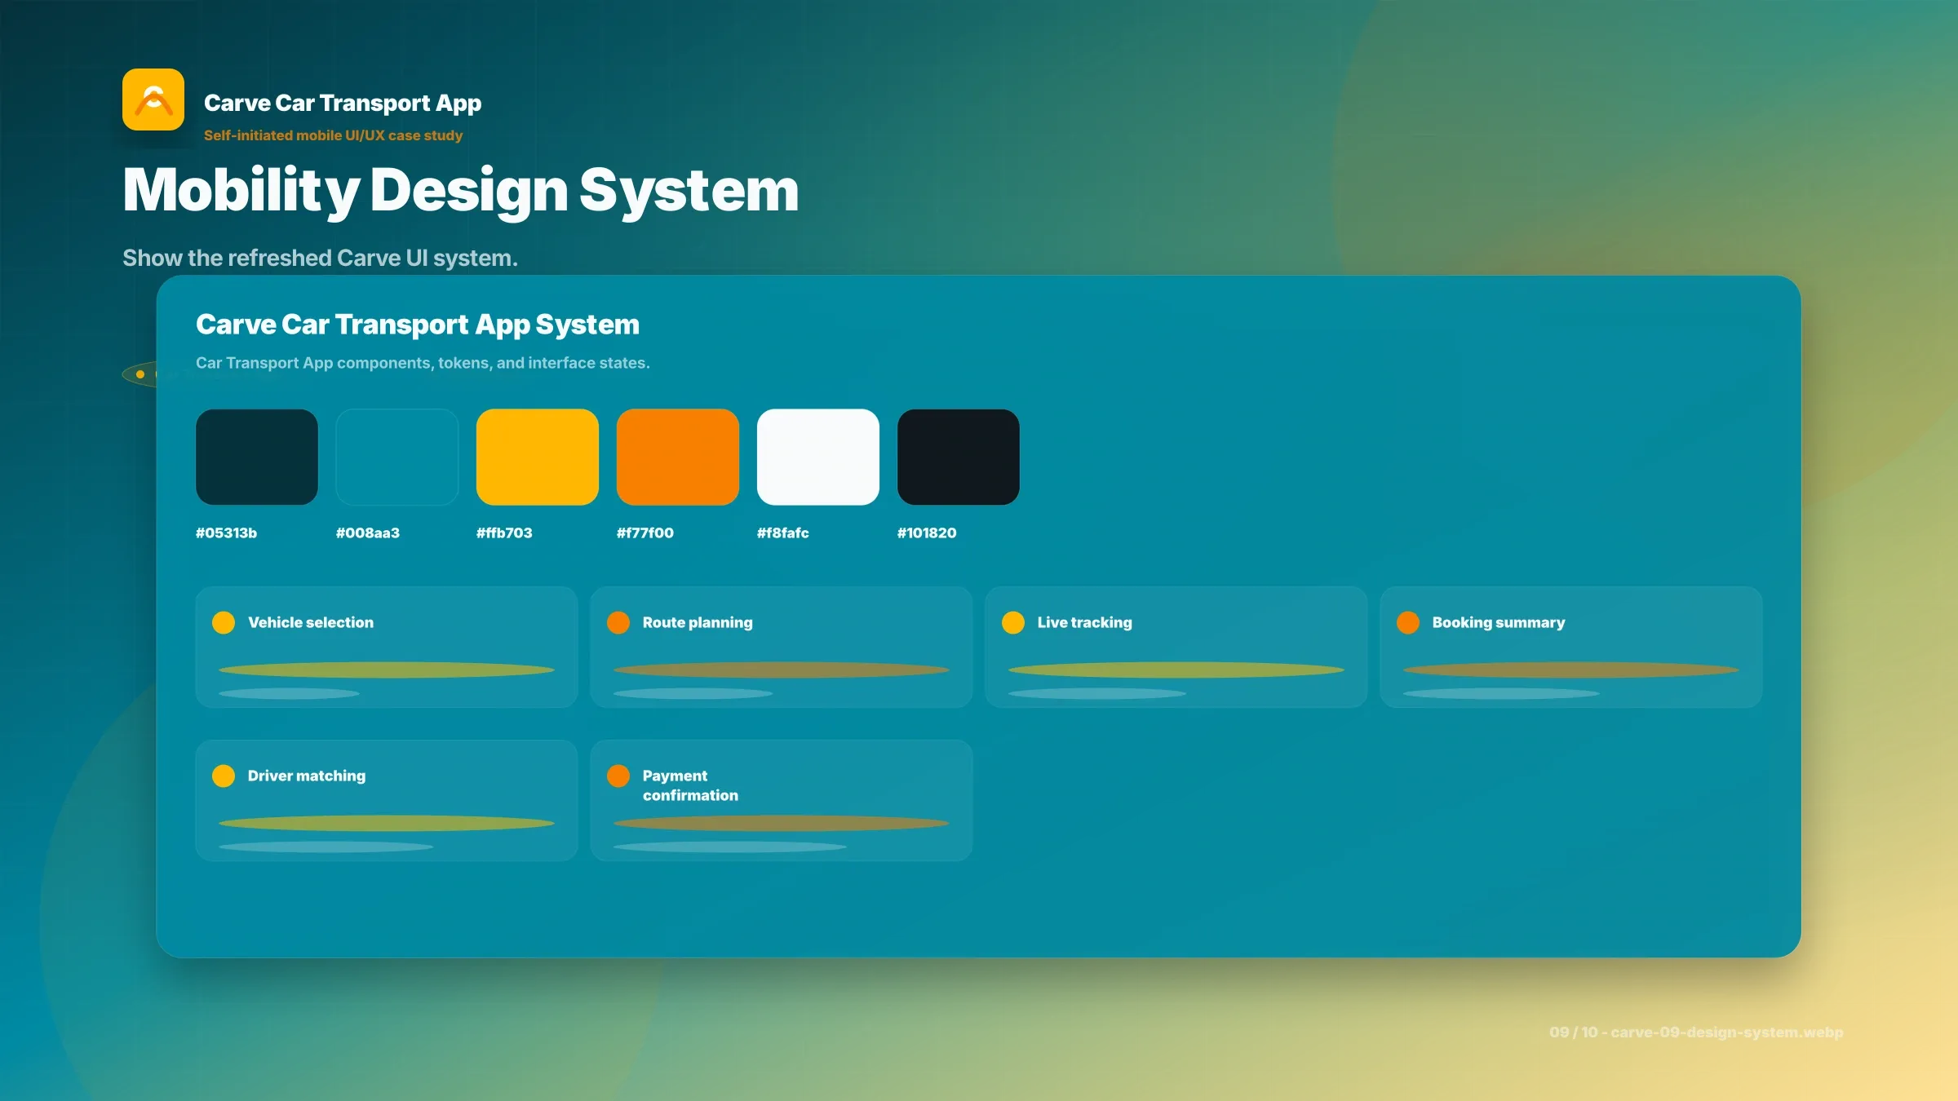
Task: Click the Carve Car Transport App title
Action: [343, 103]
